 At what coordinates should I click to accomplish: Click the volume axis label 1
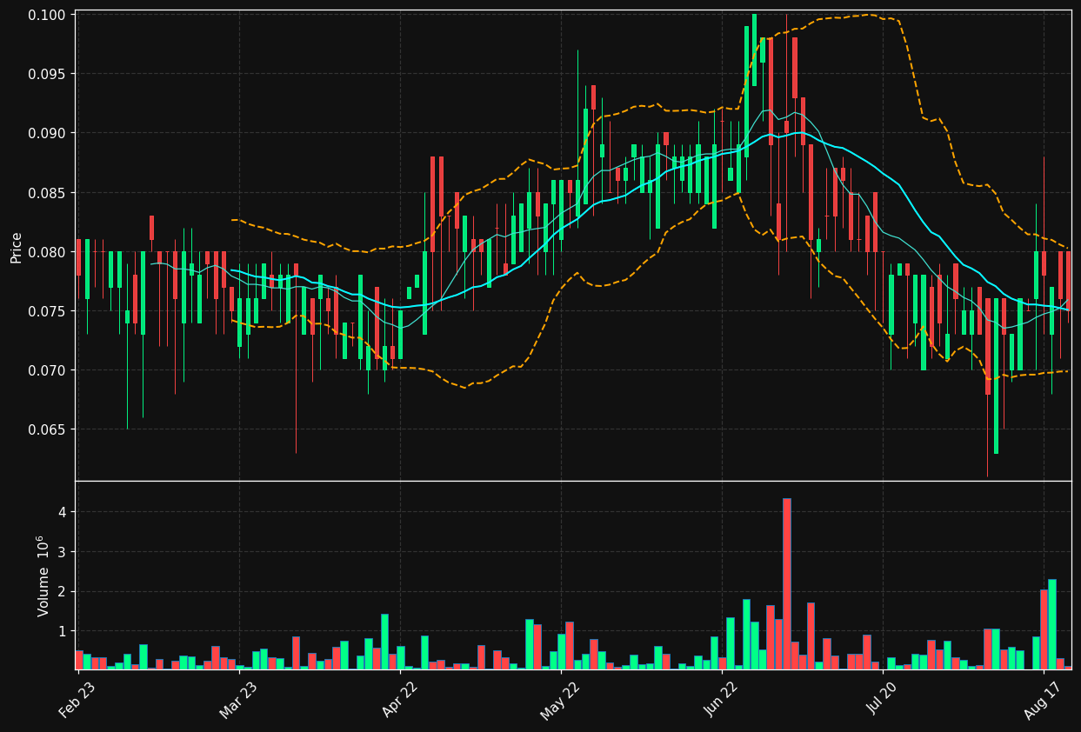[x=62, y=631]
